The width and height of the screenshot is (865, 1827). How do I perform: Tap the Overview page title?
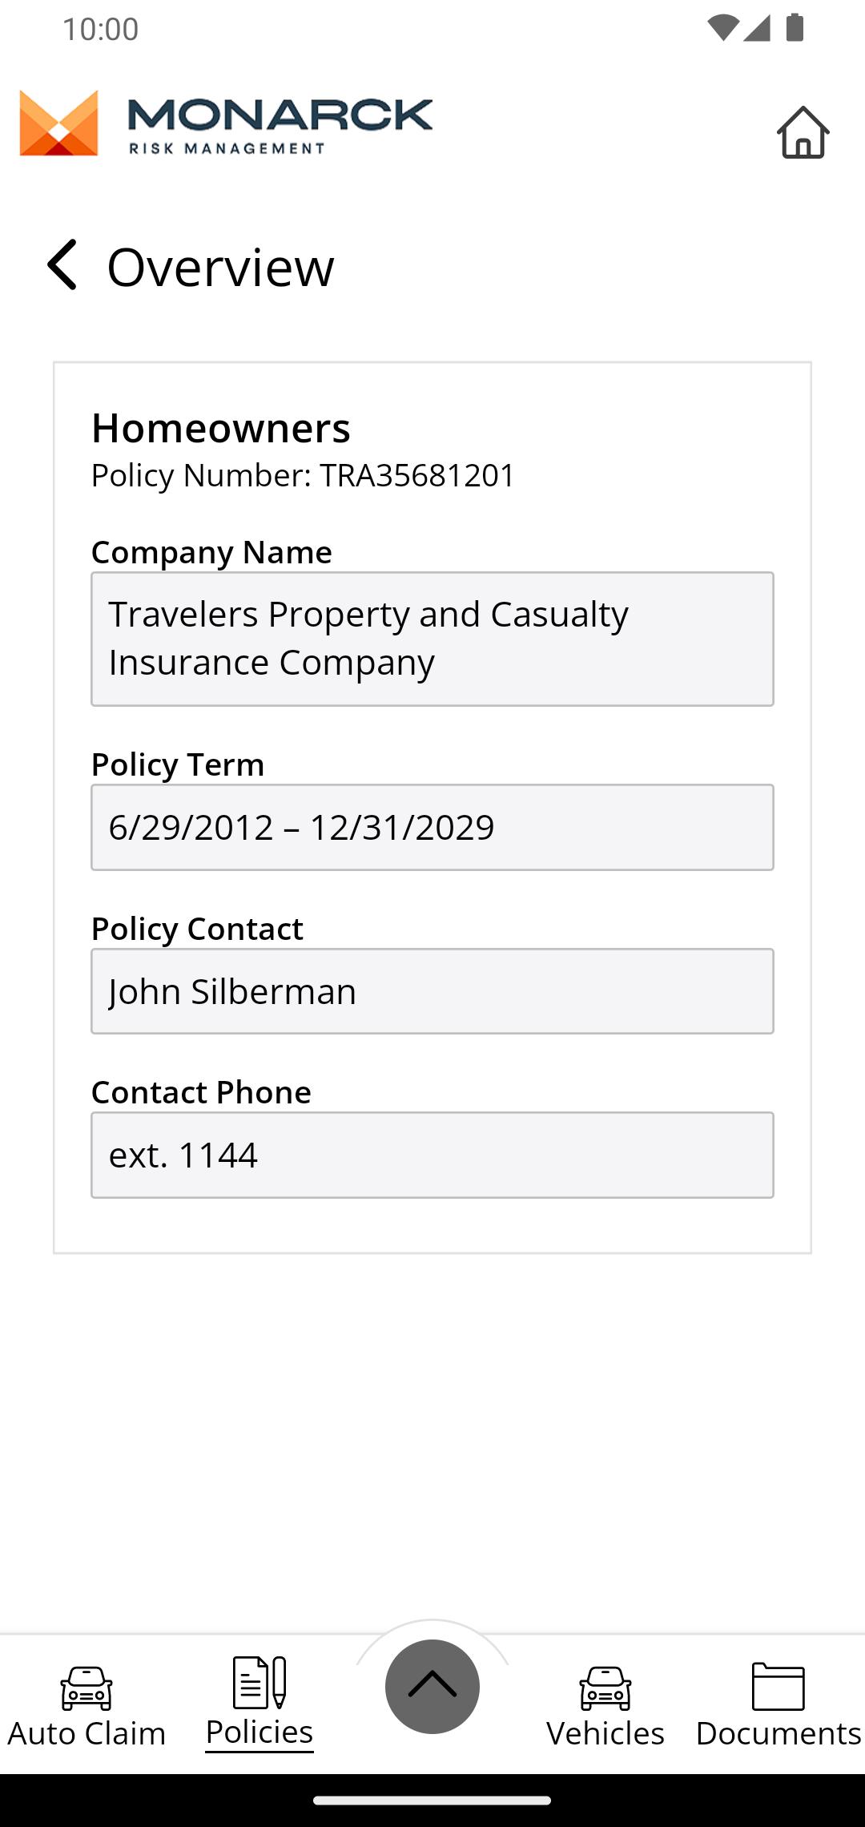tap(220, 266)
